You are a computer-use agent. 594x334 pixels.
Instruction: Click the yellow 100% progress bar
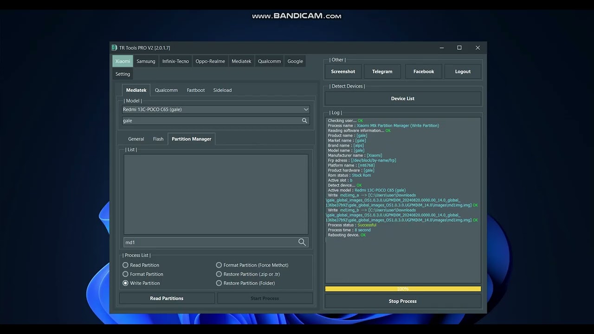click(x=403, y=289)
